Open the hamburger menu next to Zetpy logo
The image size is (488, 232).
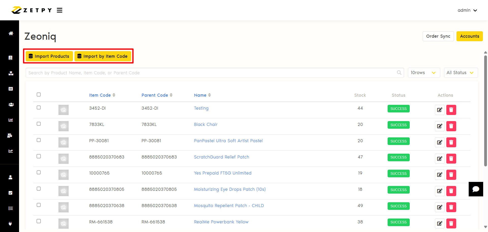[59, 10]
